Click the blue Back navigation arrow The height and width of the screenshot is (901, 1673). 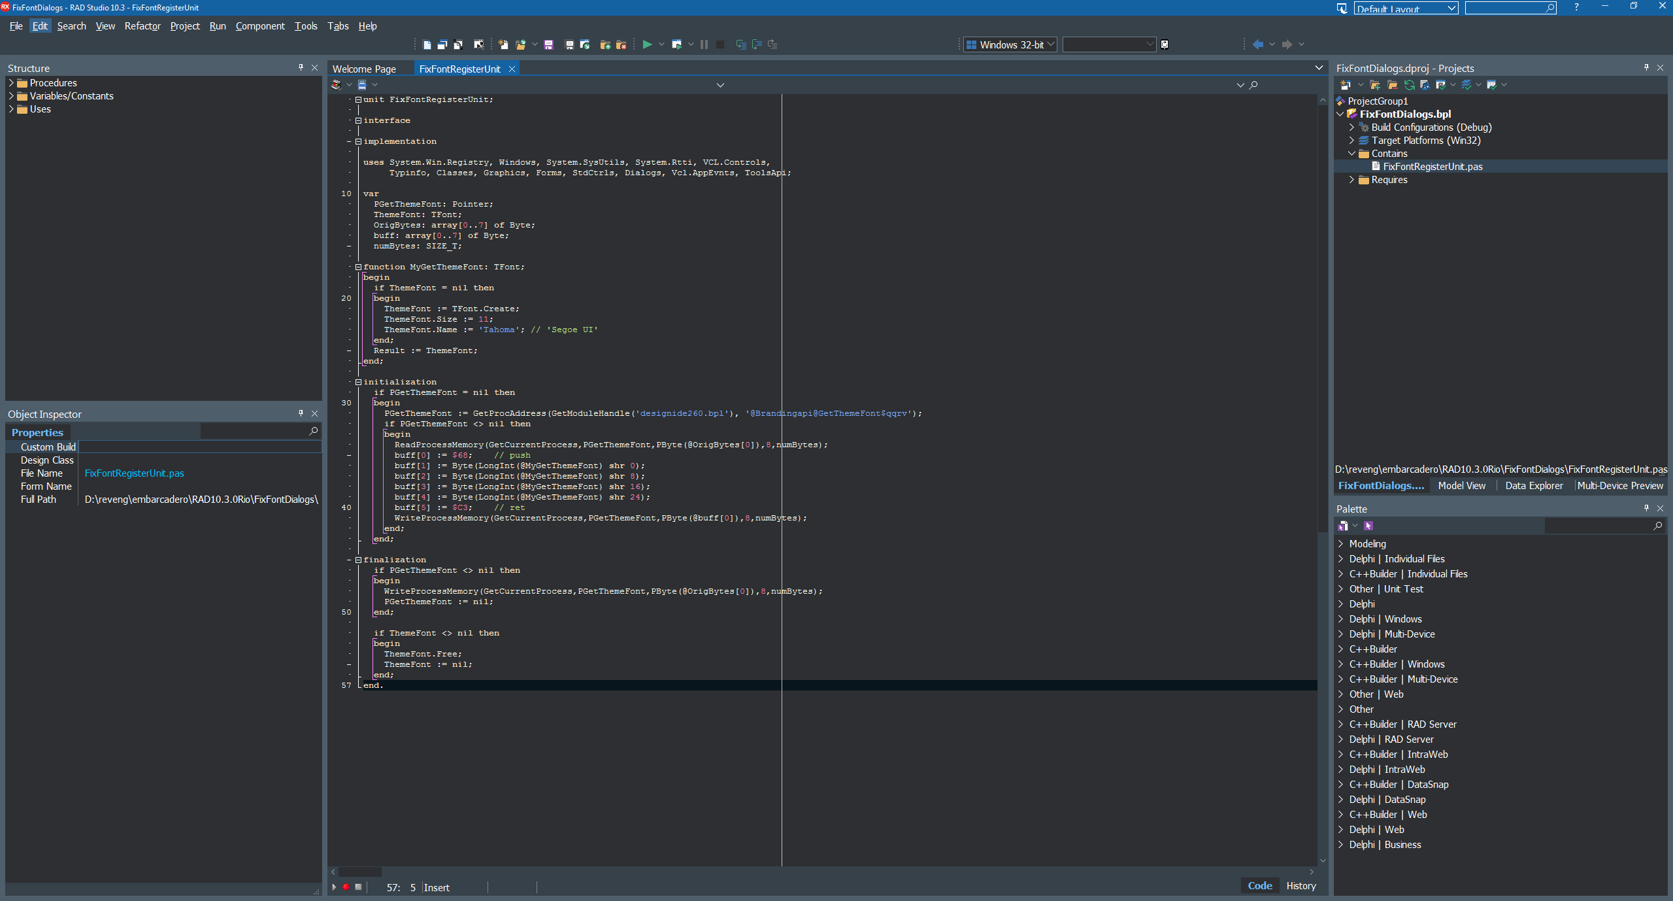(x=1257, y=44)
